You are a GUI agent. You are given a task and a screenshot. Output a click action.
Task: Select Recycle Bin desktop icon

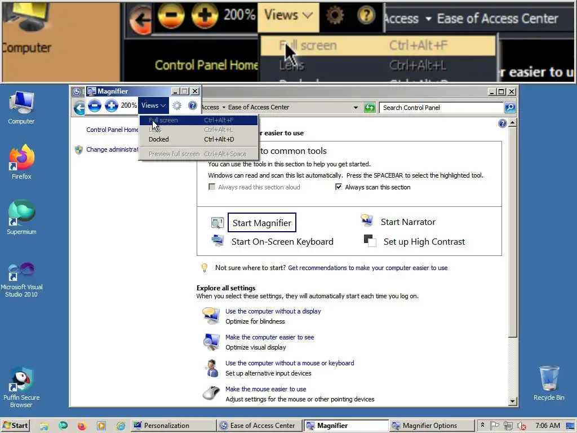point(549,383)
